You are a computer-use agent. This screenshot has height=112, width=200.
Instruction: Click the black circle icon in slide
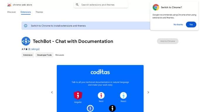(x=112, y=108)
